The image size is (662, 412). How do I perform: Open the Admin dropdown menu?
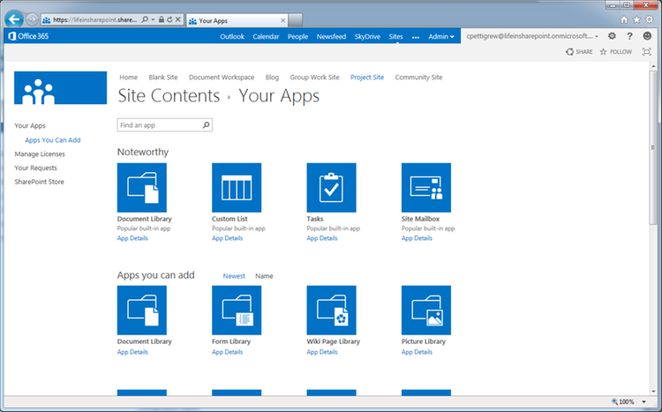pos(441,37)
